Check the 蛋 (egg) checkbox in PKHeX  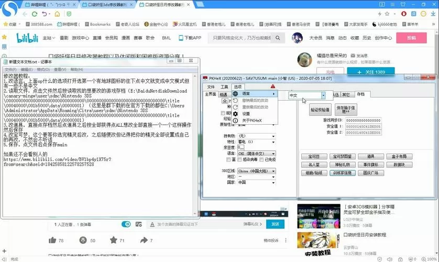pyautogui.click(x=228, y=159)
